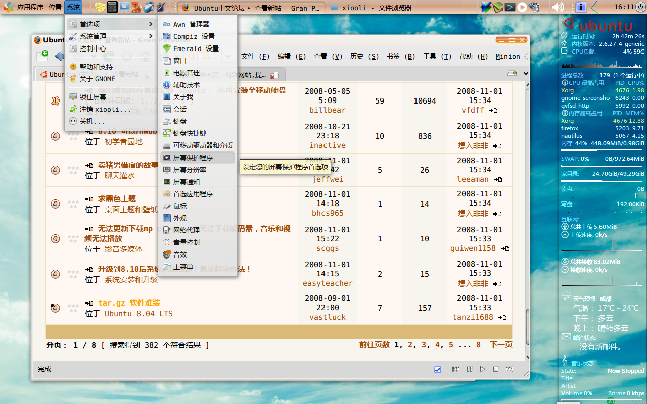Viewport: 647px width, 404px height.
Task: Click previous track button in status bar
Action: click(456, 369)
